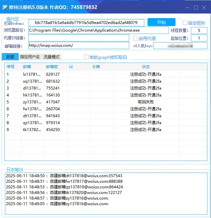The height and width of the screenshot is (218, 211).
Task: Click the 打码token input field
Action: (86, 23)
